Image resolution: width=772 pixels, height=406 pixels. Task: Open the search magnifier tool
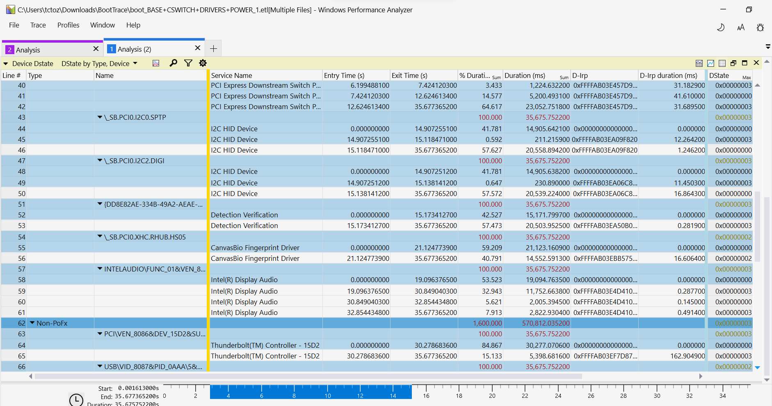(x=173, y=63)
